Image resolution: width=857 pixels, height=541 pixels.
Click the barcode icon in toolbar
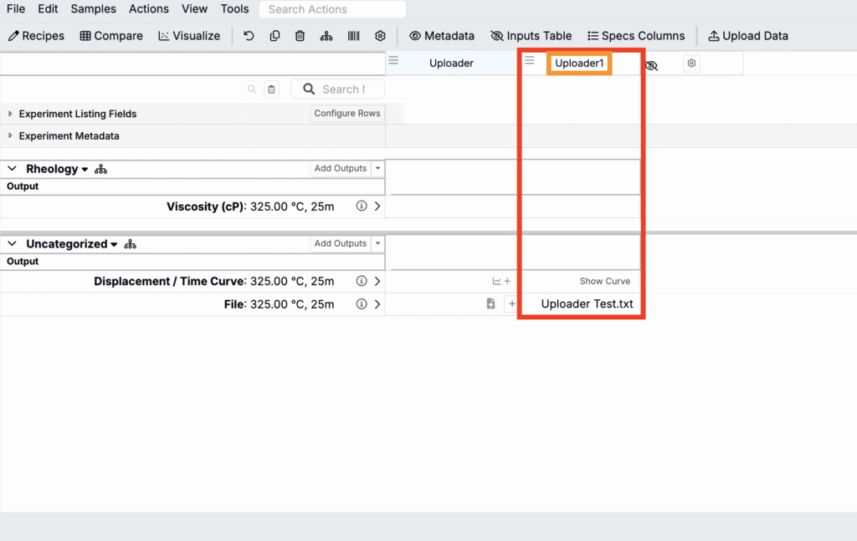353,36
